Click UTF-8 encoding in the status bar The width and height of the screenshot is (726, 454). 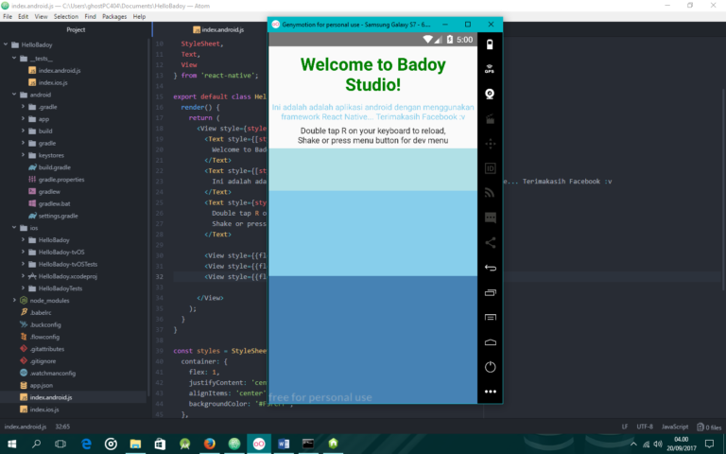[644, 427]
